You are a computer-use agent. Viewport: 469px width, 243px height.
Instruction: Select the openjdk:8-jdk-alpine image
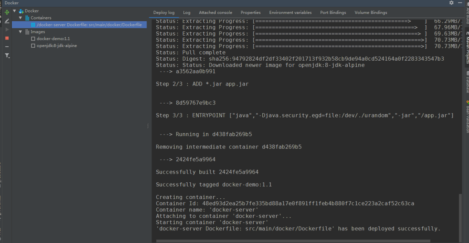point(57,46)
